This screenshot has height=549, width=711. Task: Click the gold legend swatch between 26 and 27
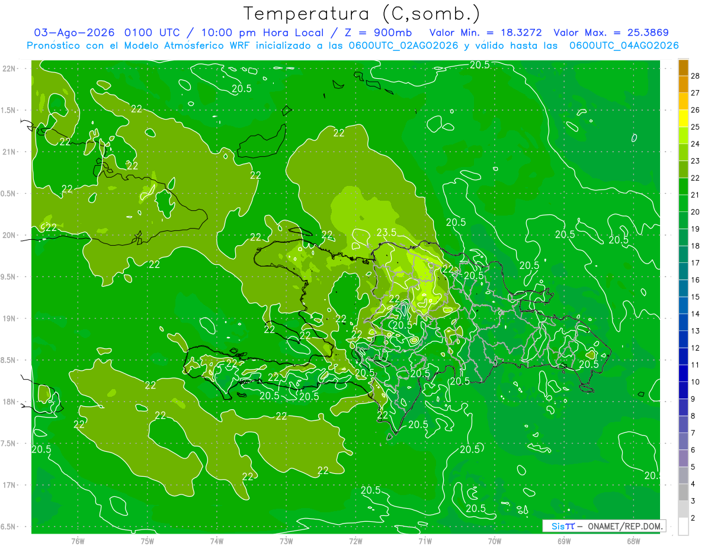pyautogui.click(x=683, y=101)
